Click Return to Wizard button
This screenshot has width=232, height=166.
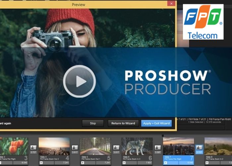123,123
